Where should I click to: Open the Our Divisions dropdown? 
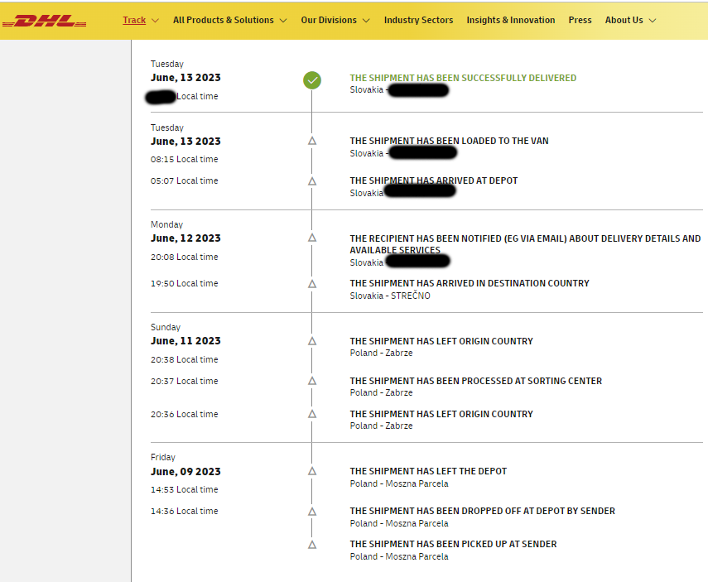click(x=335, y=20)
